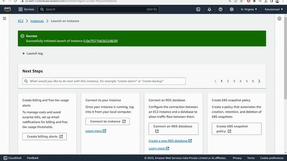287x161 pixels.
Task: Open the Feedback link in footer
Action: click(33, 158)
